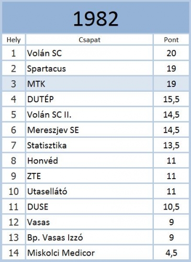Click the Volán SC II. cell
Image resolution: width=191 pixels, height=262 pixels.
tap(89, 115)
